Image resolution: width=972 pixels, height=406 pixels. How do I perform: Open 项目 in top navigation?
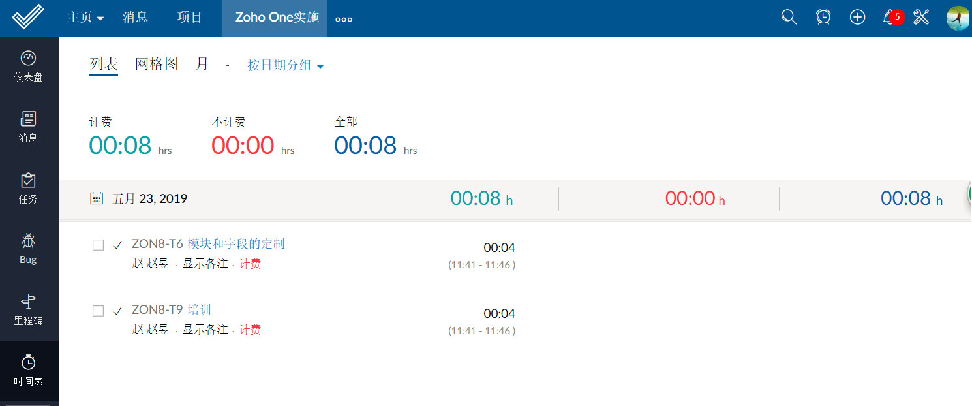(x=190, y=18)
